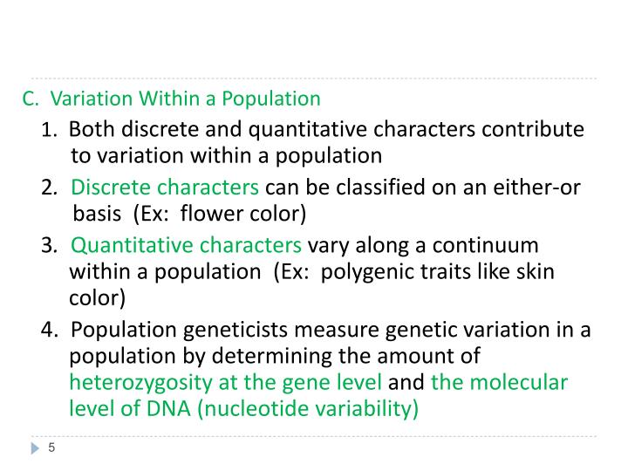Click list number 4 marker
Viewport: 628px width, 471px height.
tap(49, 330)
